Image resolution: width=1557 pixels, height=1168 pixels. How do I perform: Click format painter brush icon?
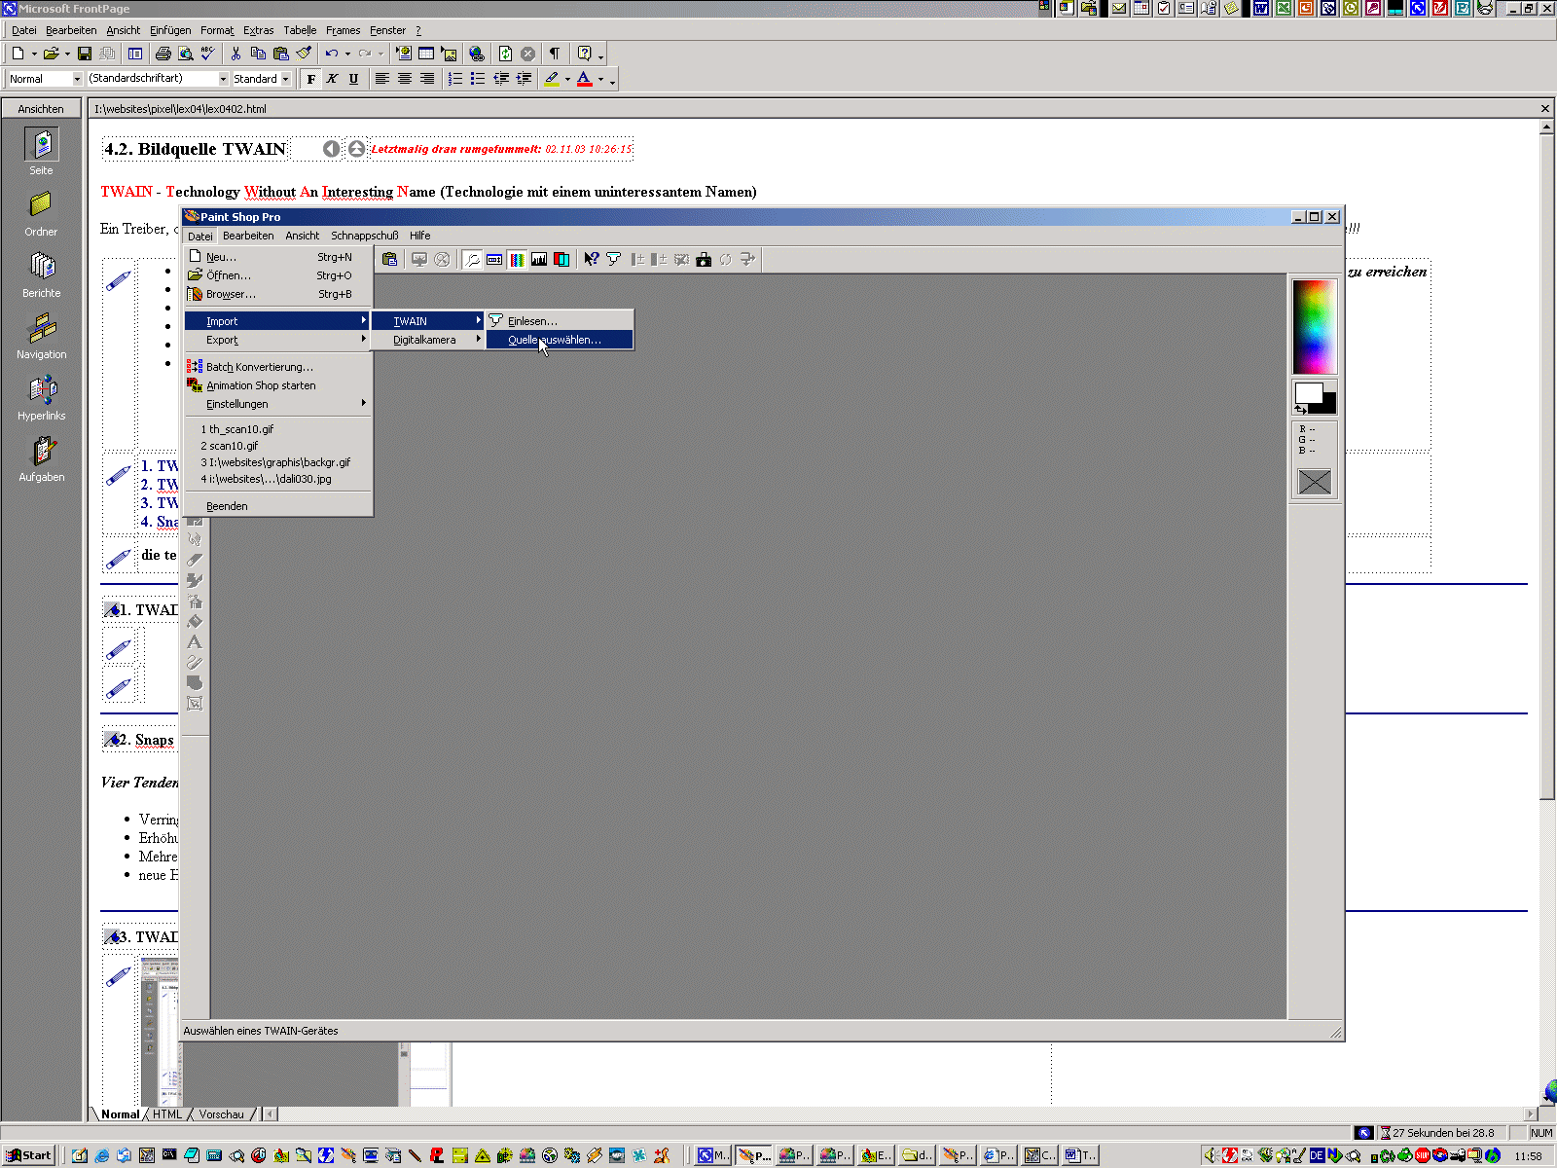304,54
